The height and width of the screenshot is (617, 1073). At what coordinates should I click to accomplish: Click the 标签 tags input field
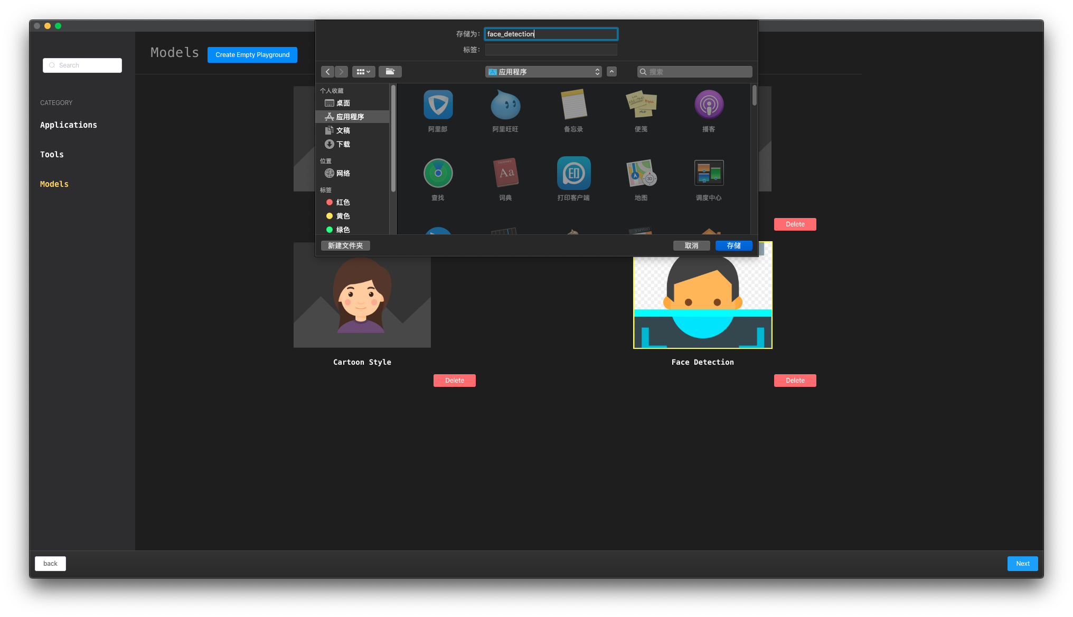(551, 50)
